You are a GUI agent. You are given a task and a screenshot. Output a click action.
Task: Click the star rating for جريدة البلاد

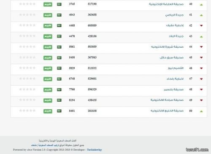27,36
